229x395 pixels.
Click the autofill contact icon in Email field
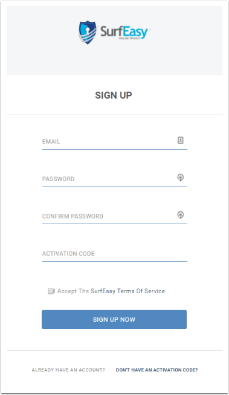(x=181, y=141)
